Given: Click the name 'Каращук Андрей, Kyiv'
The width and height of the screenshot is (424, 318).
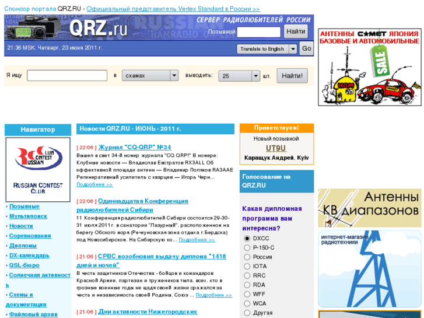Looking at the screenshot, I should click(276, 158).
